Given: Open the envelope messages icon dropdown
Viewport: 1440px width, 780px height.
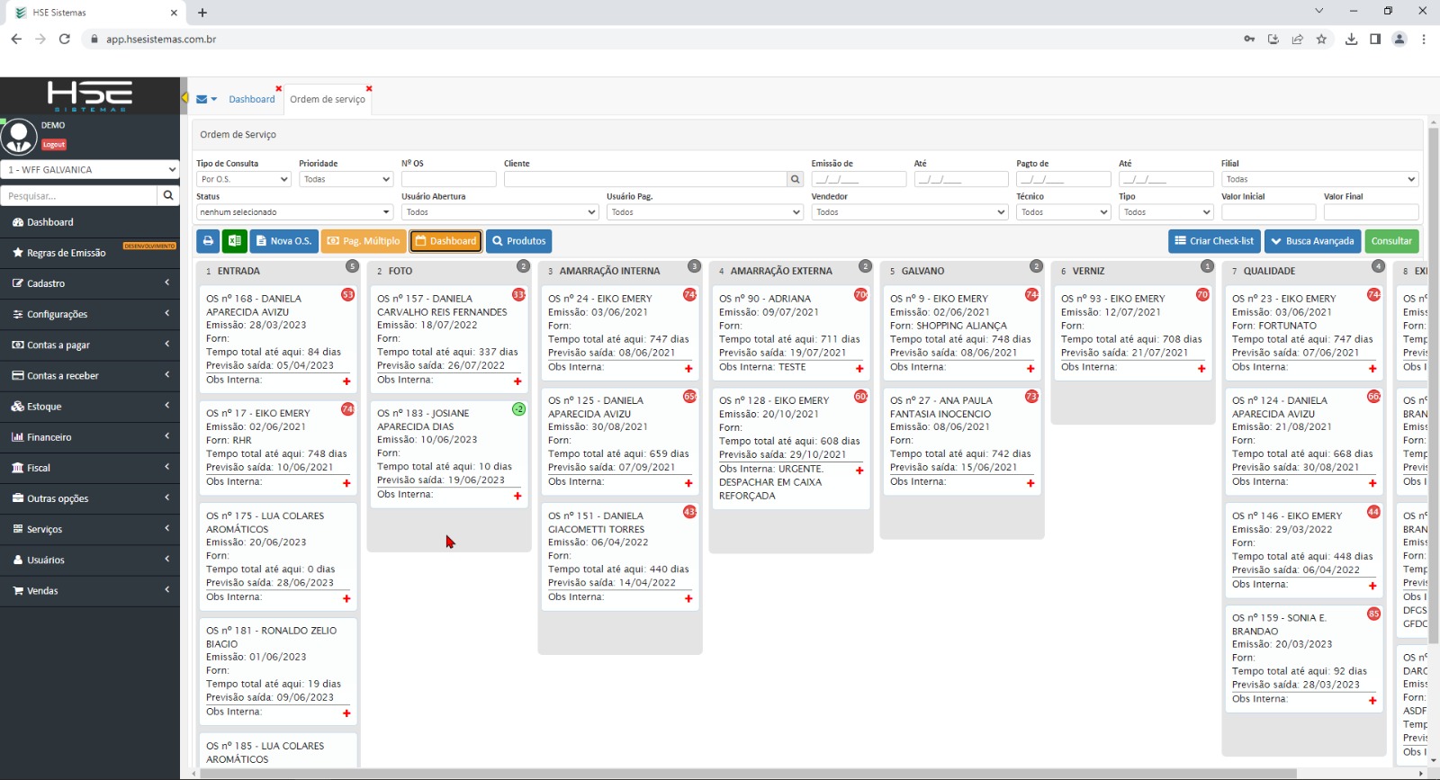Looking at the screenshot, I should (x=206, y=99).
